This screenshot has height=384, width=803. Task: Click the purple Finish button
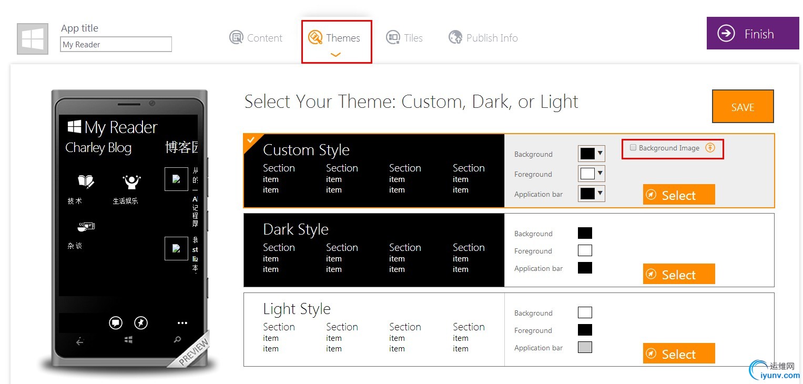(x=753, y=34)
